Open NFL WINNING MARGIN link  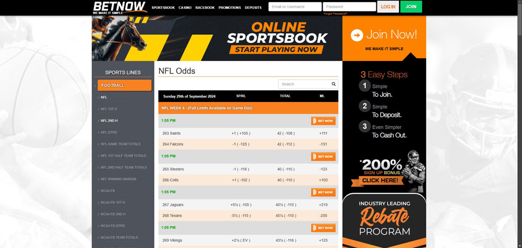click(118, 179)
